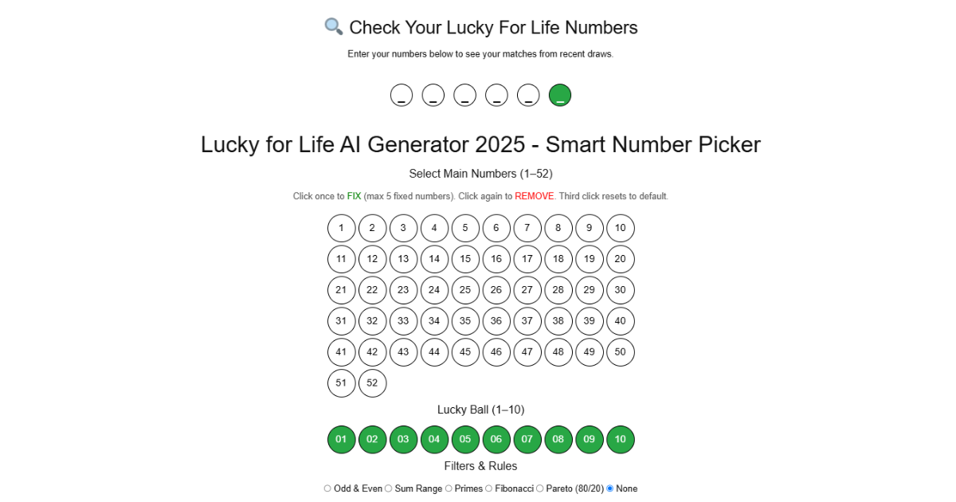Select the None filter radio button

pos(610,488)
